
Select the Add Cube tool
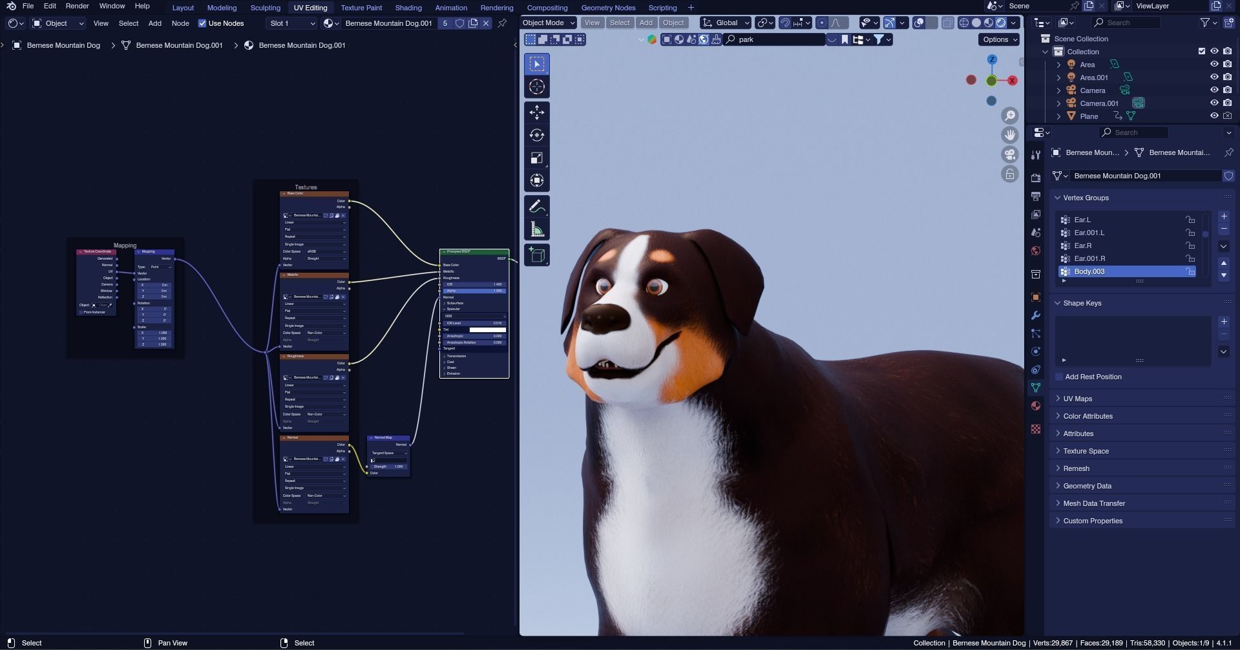pos(536,255)
